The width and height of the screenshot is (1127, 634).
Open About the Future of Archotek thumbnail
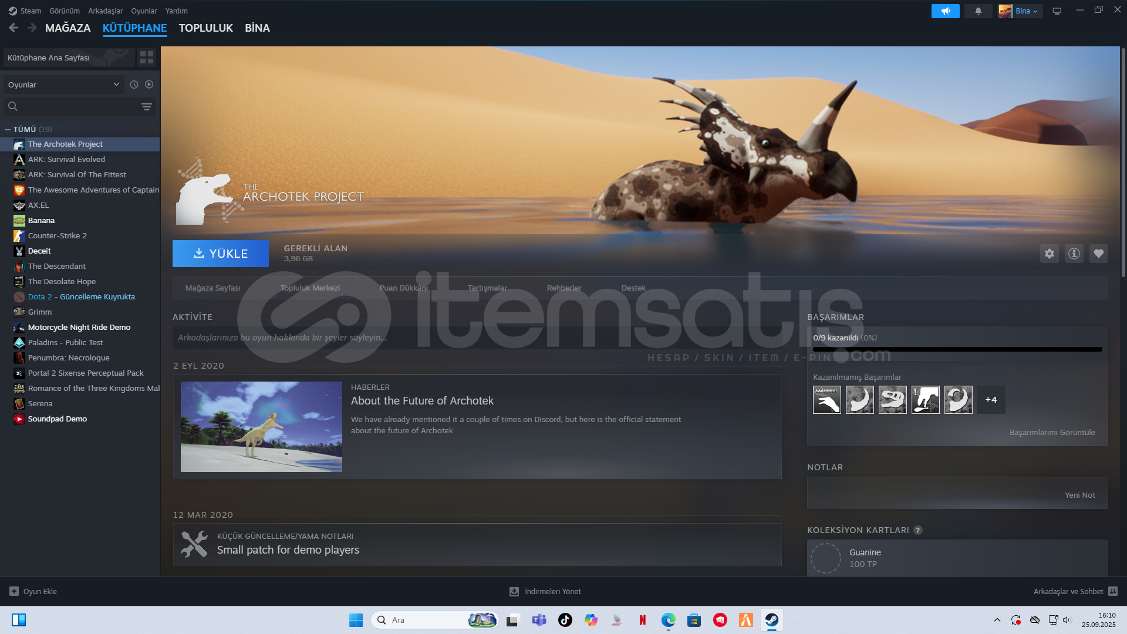(261, 427)
